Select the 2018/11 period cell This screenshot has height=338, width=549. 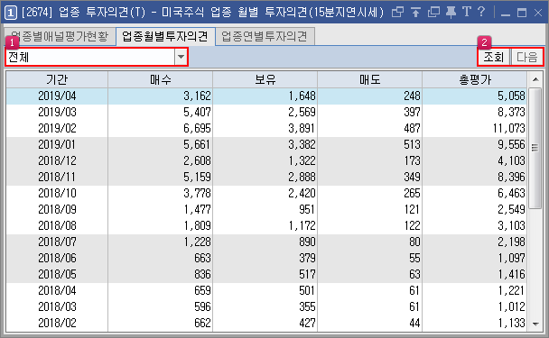pyautogui.click(x=57, y=178)
